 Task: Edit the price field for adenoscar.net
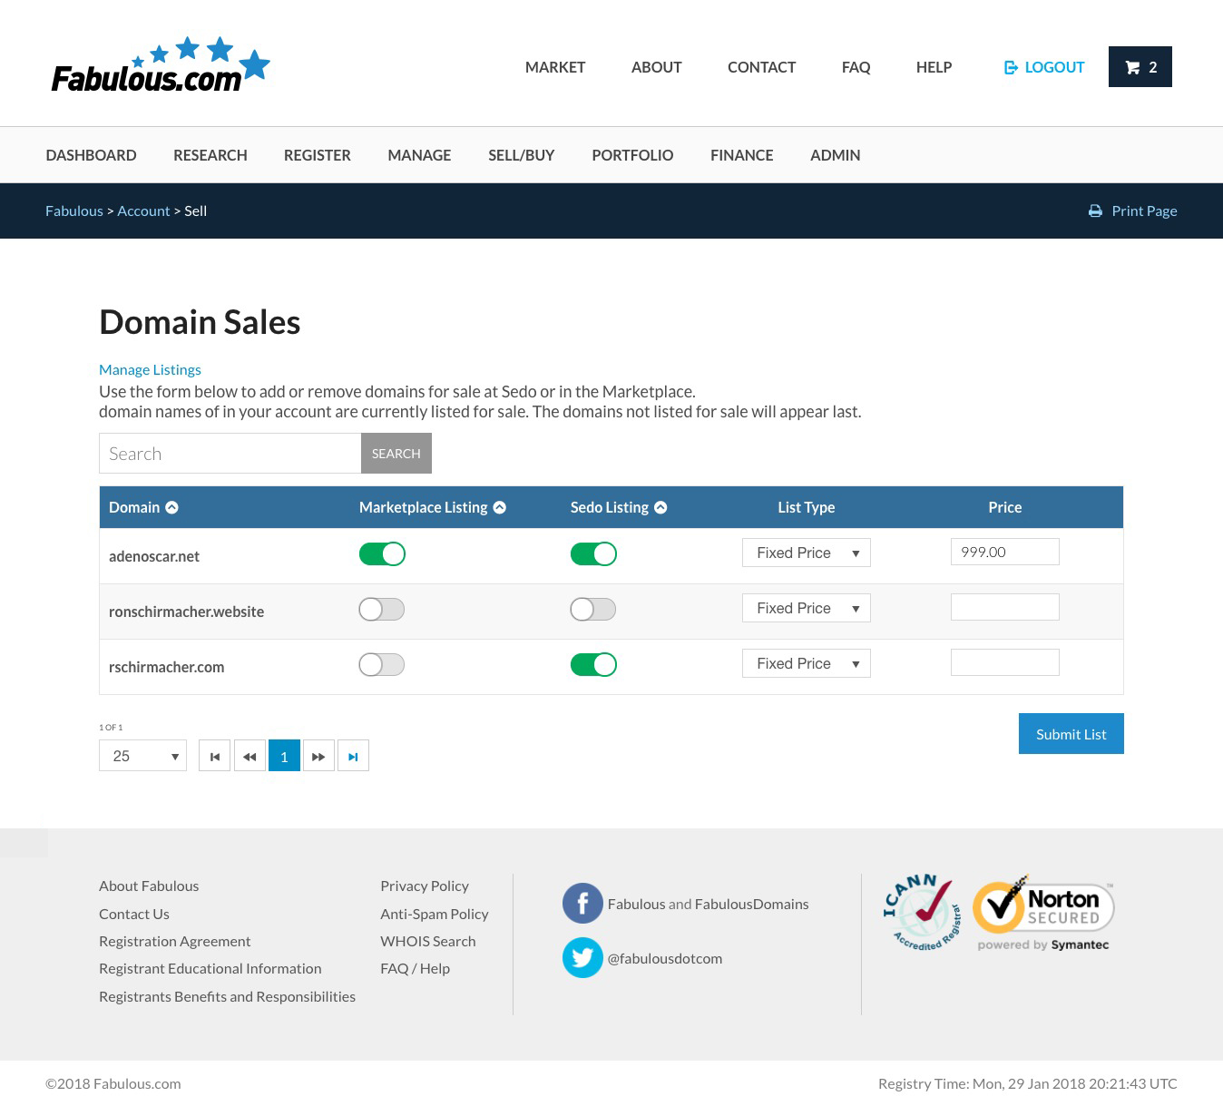(x=1005, y=552)
